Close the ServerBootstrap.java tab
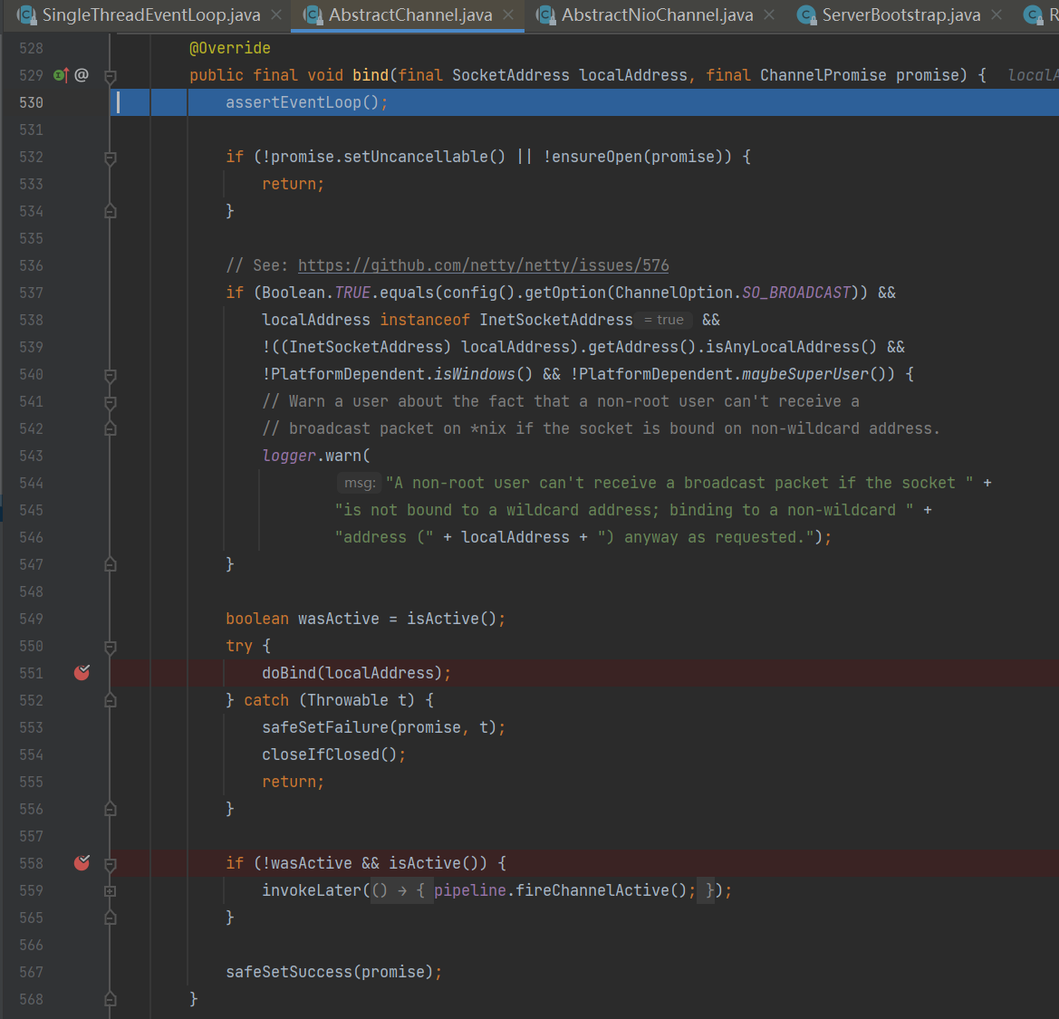 [x=996, y=14]
